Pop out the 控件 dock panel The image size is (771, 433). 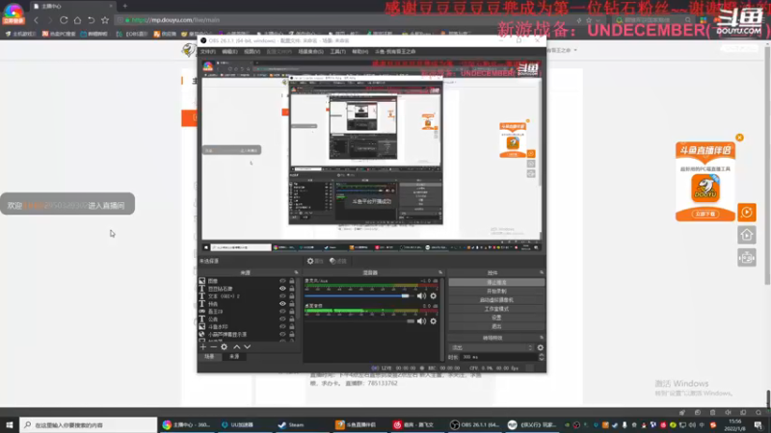(542, 272)
